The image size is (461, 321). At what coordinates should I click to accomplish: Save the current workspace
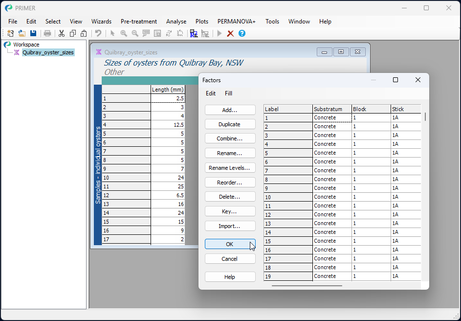[33, 33]
